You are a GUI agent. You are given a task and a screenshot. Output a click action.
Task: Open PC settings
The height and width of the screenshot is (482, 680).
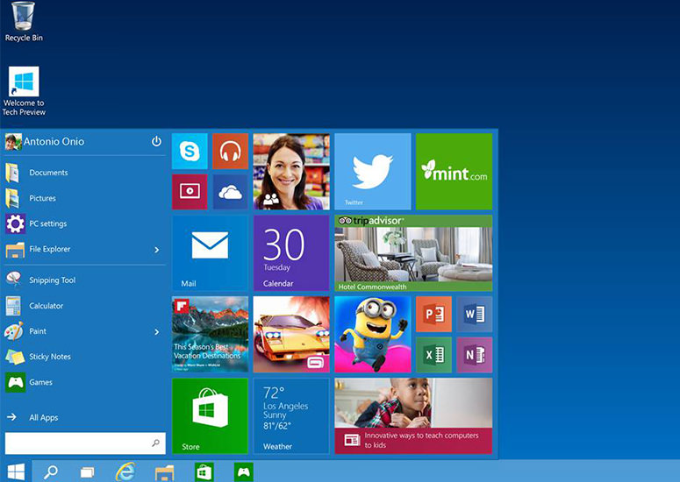pos(84,223)
